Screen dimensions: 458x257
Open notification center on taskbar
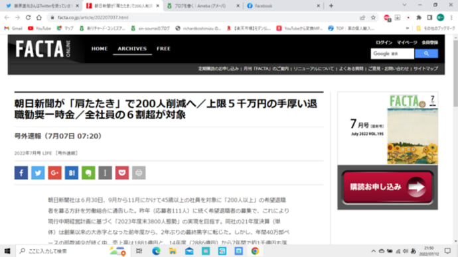447,251
